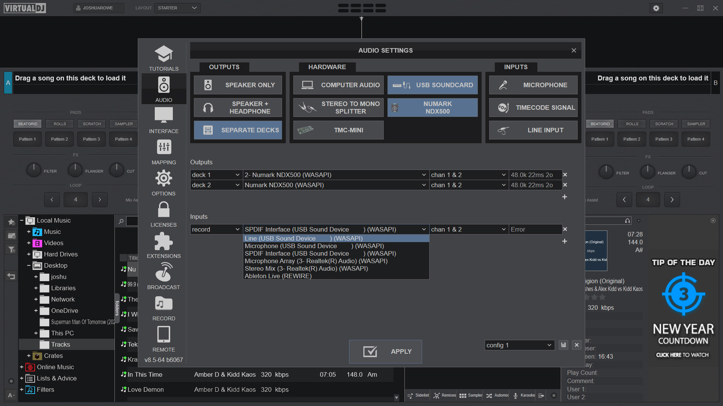The image size is (723, 406).
Task: Open the Record settings page
Action: (163, 308)
